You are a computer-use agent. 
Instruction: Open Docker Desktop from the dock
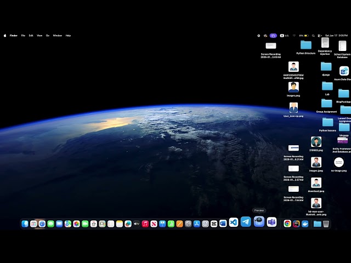pyautogui.click(x=305, y=224)
